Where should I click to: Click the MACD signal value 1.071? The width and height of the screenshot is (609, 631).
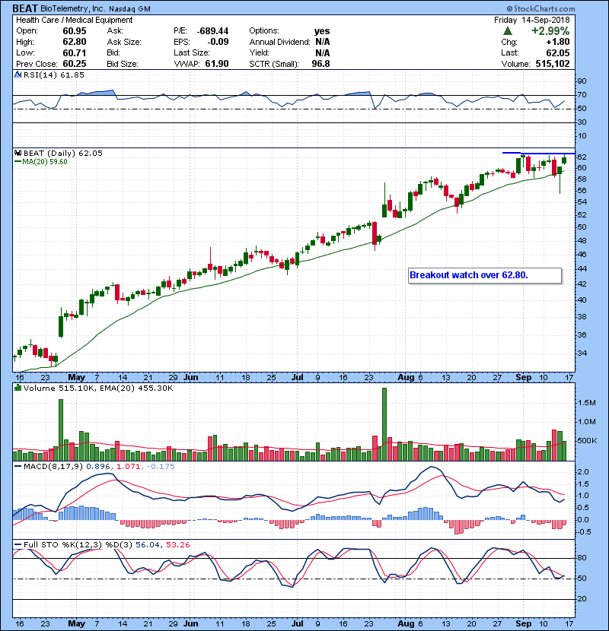[129, 467]
